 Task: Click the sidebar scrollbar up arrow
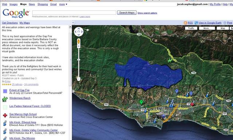[70, 27]
